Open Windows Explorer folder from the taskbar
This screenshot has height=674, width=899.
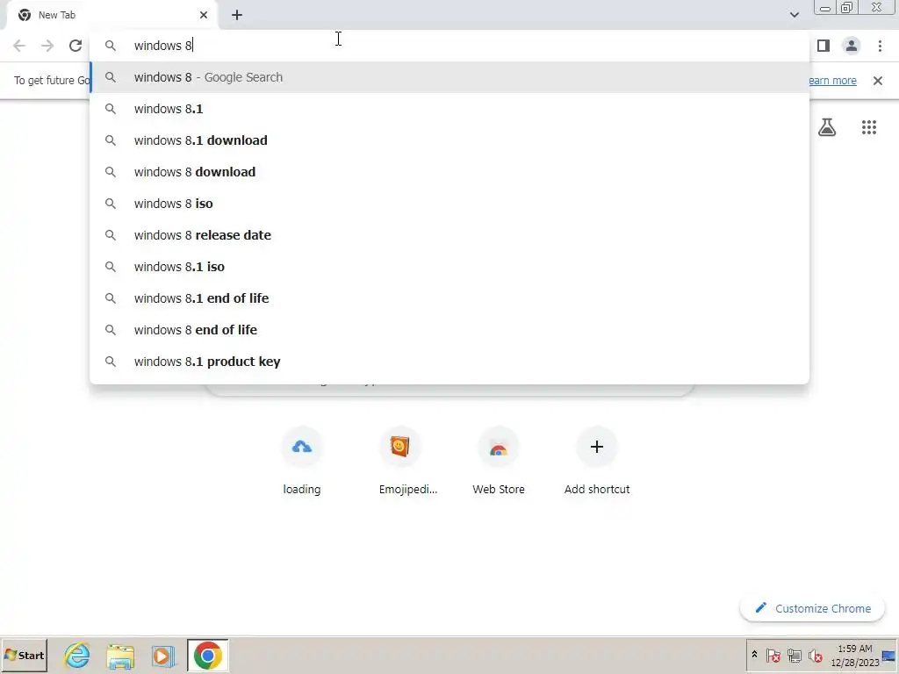coord(120,656)
